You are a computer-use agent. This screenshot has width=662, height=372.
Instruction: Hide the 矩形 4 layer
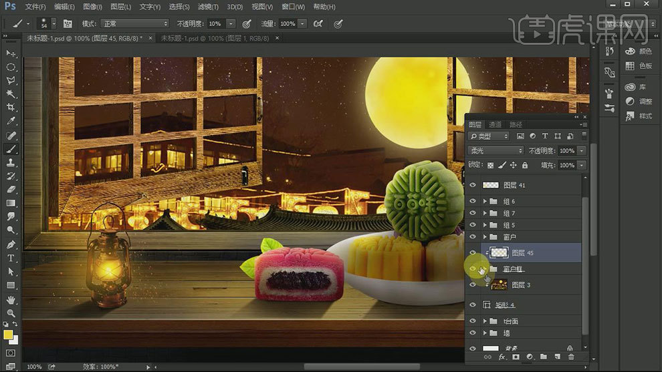(x=473, y=305)
